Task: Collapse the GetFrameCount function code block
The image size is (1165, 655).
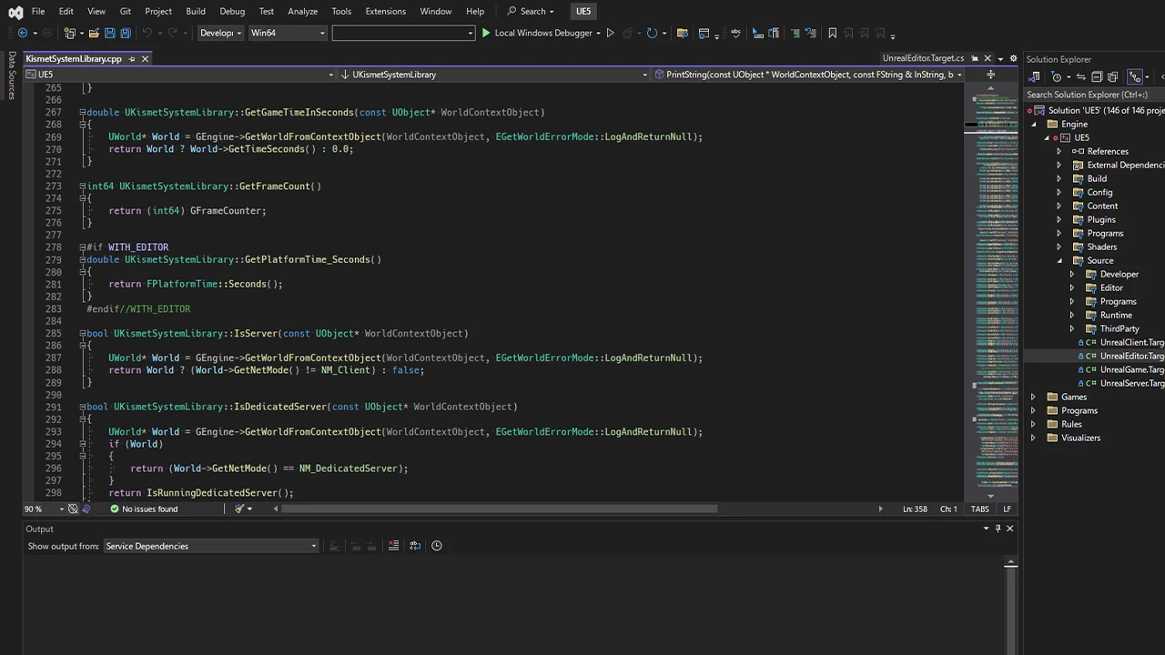Action: pyautogui.click(x=83, y=186)
